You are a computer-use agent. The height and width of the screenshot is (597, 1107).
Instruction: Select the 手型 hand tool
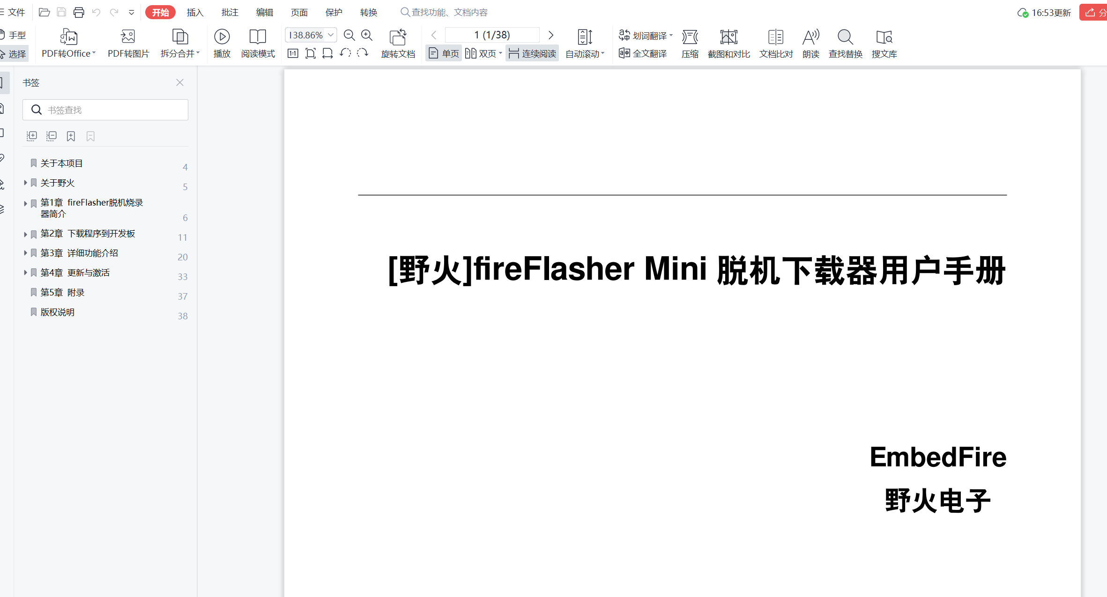(x=13, y=35)
